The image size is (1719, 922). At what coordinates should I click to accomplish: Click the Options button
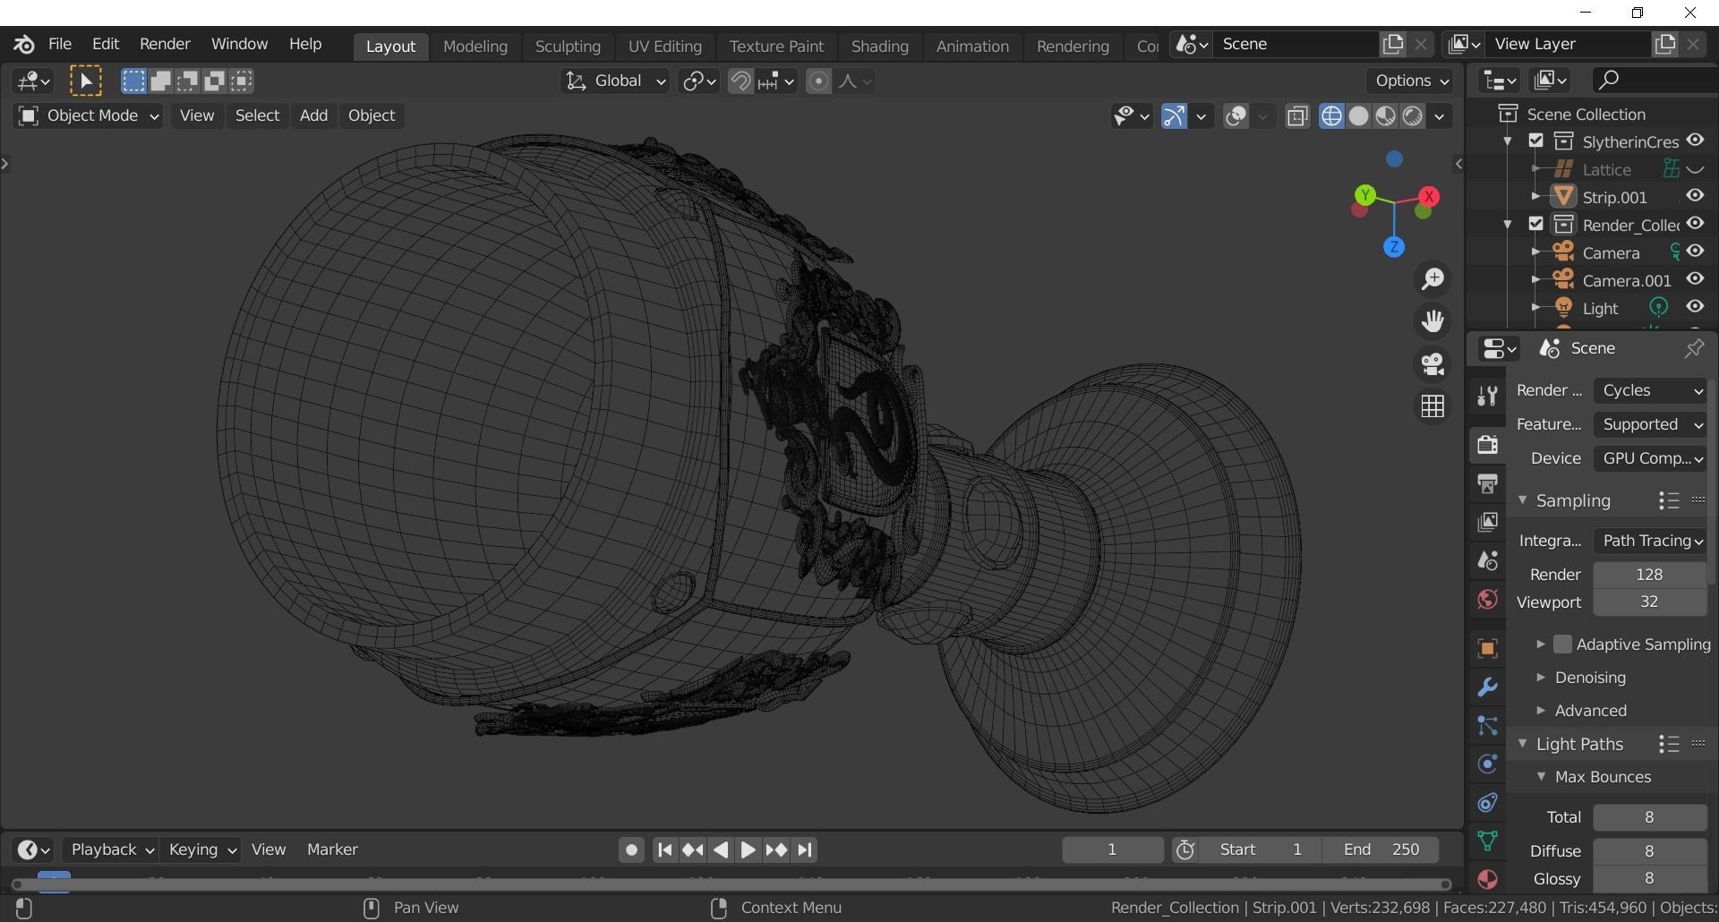pos(1410,81)
